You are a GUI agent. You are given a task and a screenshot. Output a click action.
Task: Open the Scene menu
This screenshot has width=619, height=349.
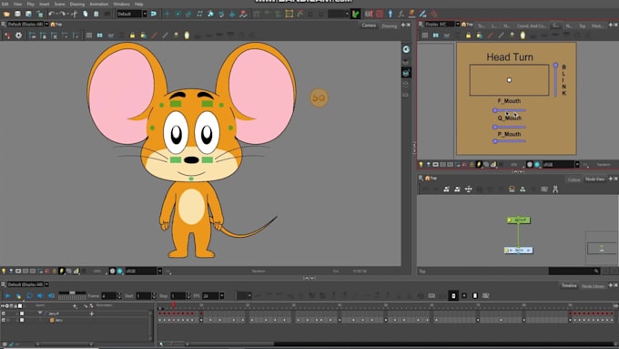(59, 4)
